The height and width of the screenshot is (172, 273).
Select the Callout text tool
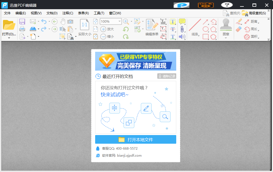[x=163, y=36]
